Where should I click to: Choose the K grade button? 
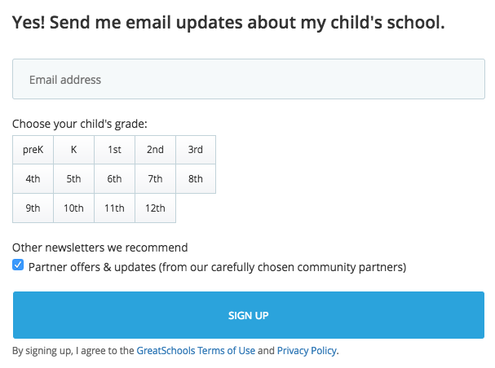click(73, 150)
